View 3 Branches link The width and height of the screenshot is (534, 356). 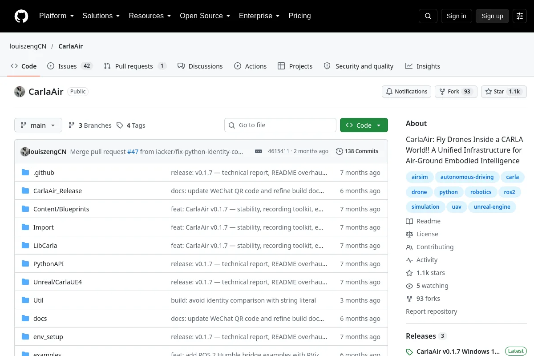(90, 125)
